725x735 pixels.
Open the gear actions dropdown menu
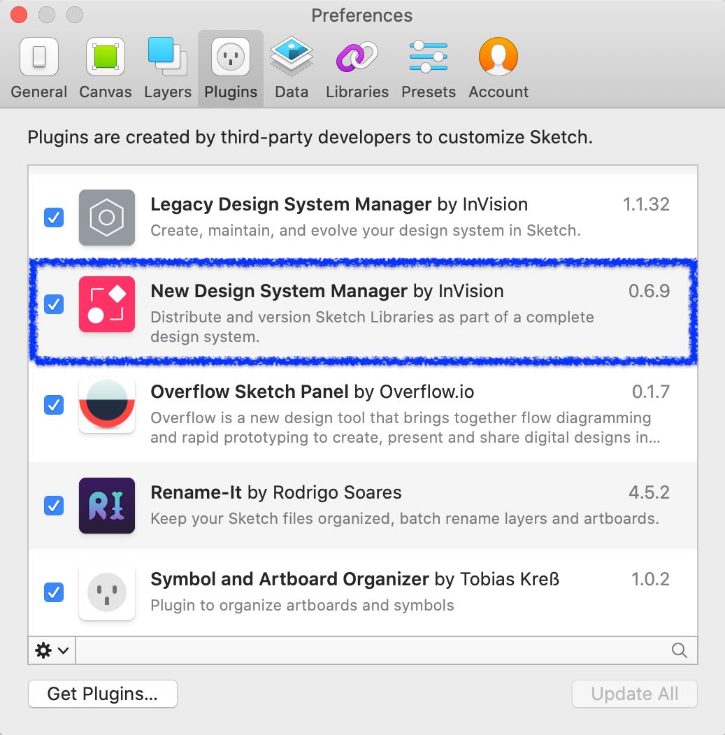tap(52, 650)
